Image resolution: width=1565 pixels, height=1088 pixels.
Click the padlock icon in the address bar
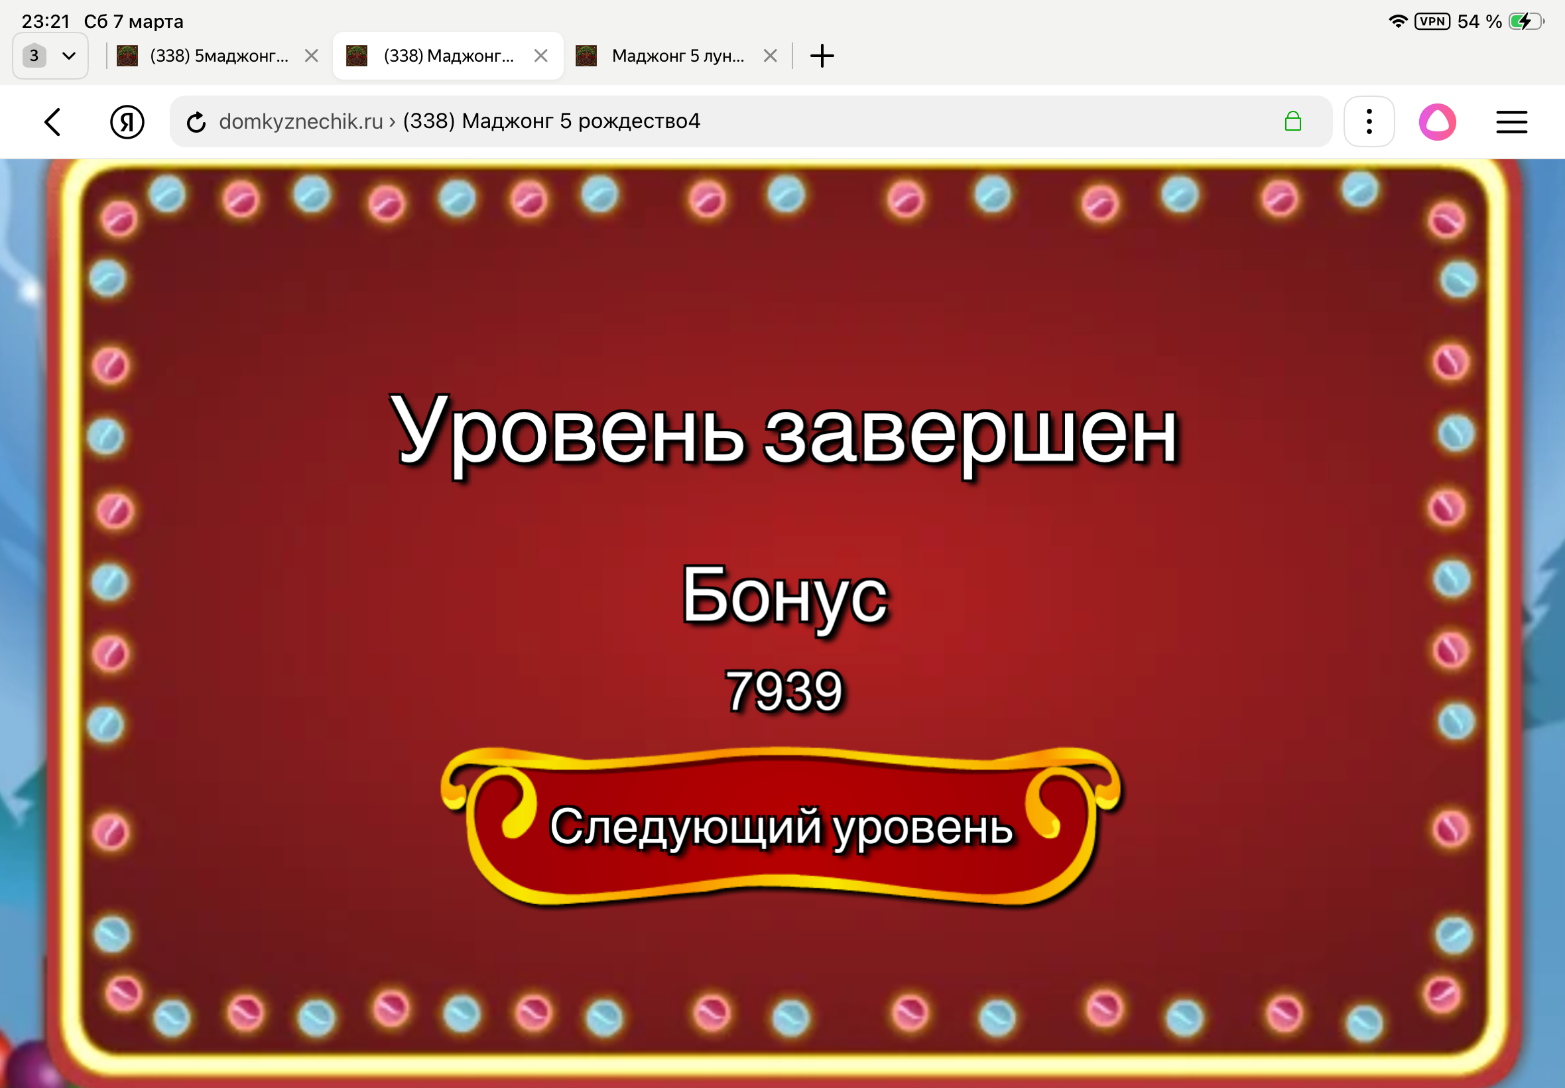pyautogui.click(x=1292, y=121)
